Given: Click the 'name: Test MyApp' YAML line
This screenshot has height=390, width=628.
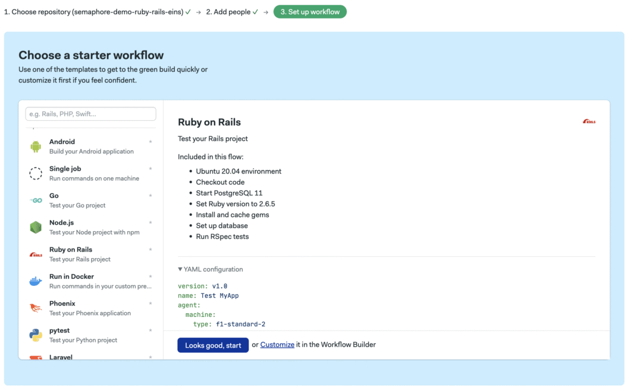Looking at the screenshot, I should [x=208, y=296].
